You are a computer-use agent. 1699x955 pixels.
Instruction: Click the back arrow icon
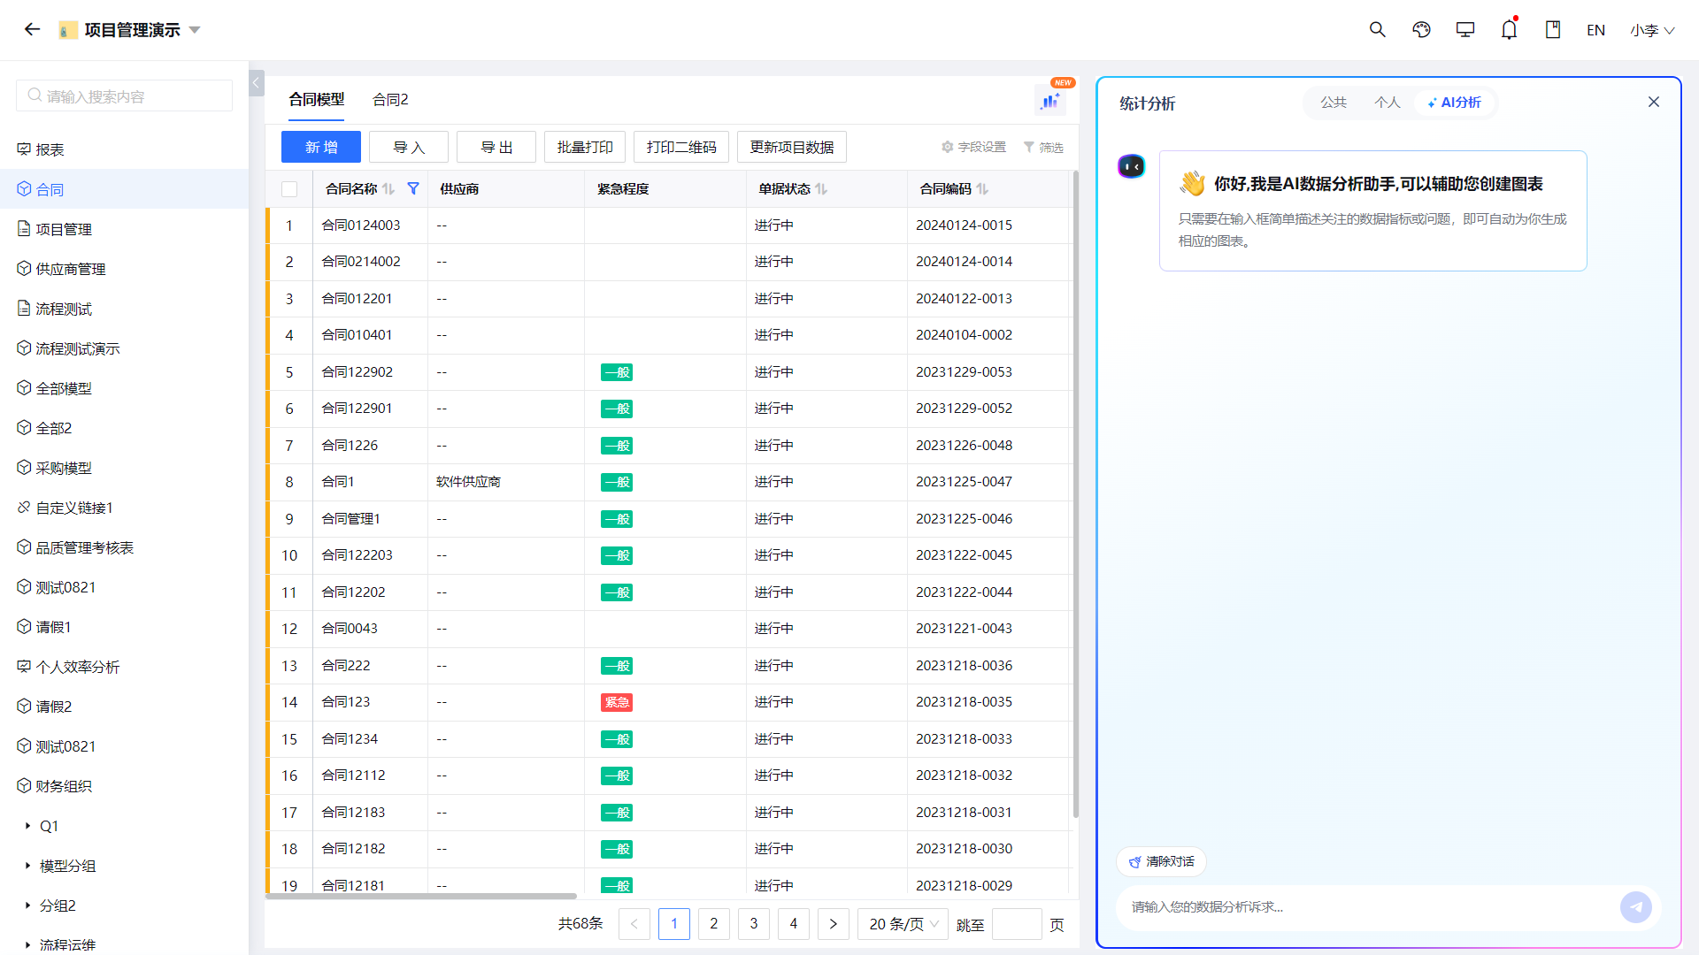tap(33, 29)
